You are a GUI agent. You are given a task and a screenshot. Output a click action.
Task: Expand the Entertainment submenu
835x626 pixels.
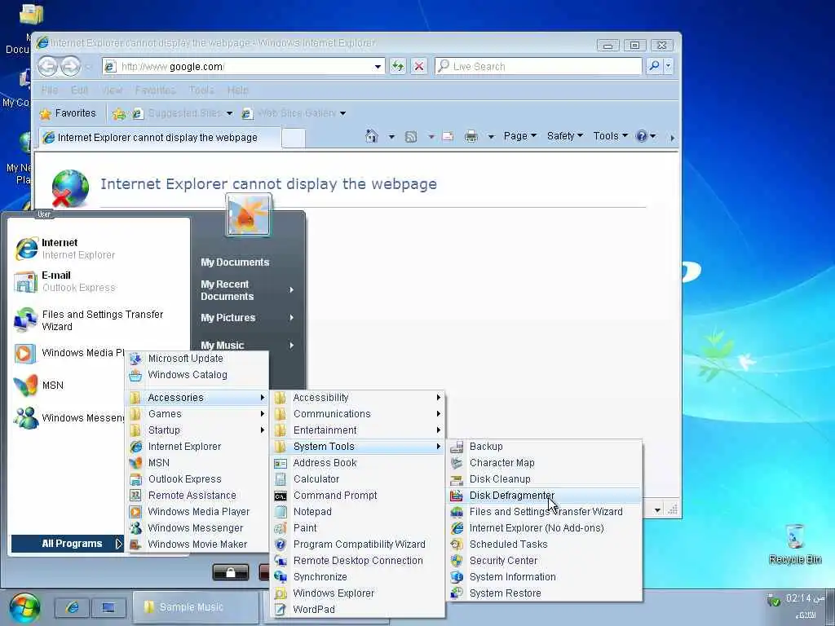(359, 430)
